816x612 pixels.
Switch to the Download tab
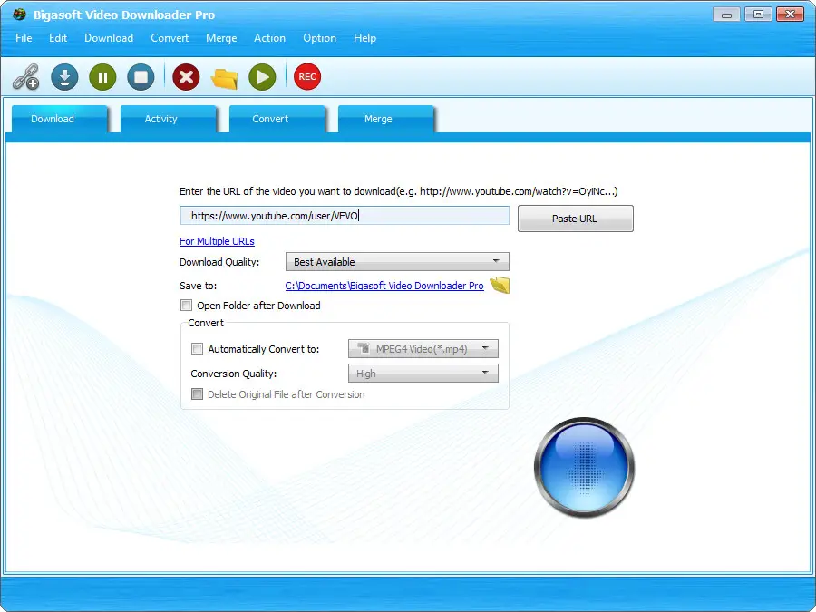60,119
